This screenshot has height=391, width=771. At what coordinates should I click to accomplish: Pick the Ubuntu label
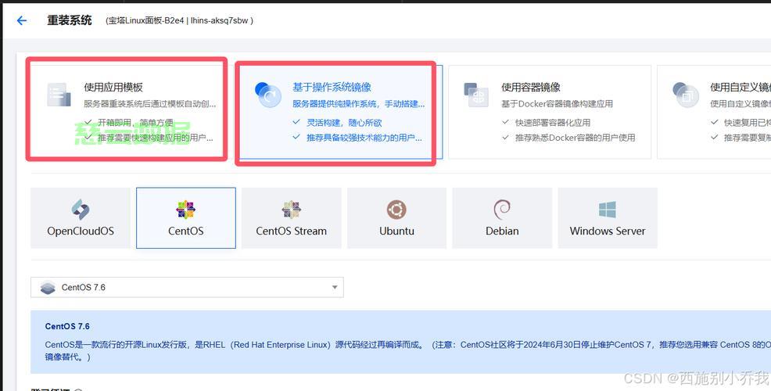[x=396, y=231]
